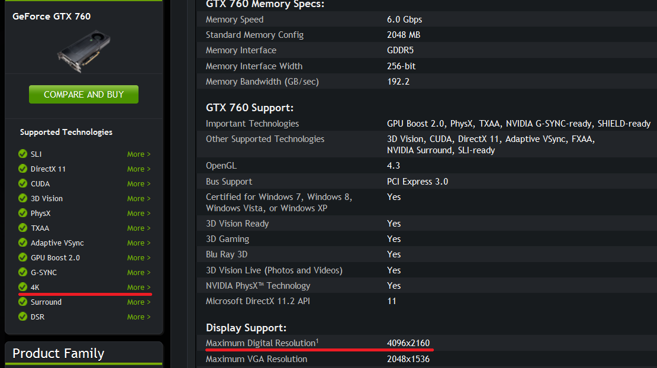Click the Bus Support value PCI Express 3.0
The image size is (657, 368).
[417, 182]
